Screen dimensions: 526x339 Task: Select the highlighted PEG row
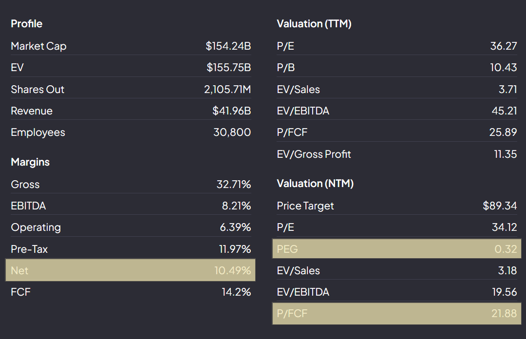tap(396, 249)
